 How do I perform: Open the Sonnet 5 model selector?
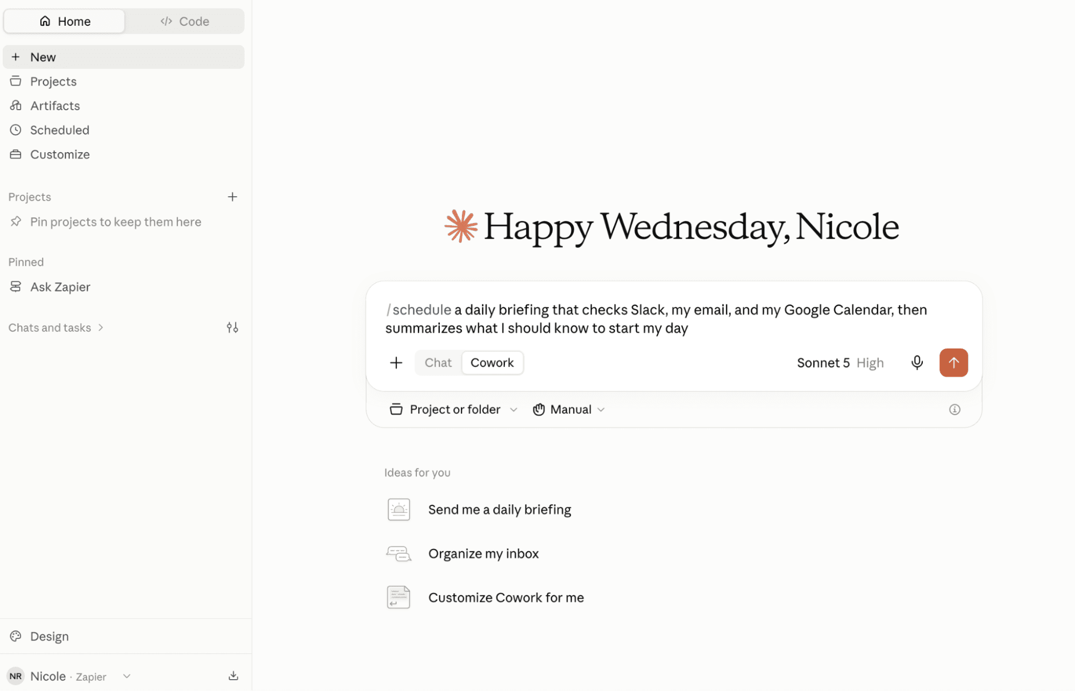point(823,363)
